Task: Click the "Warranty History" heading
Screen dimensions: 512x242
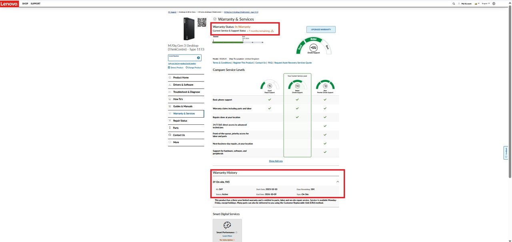Action: [225, 173]
